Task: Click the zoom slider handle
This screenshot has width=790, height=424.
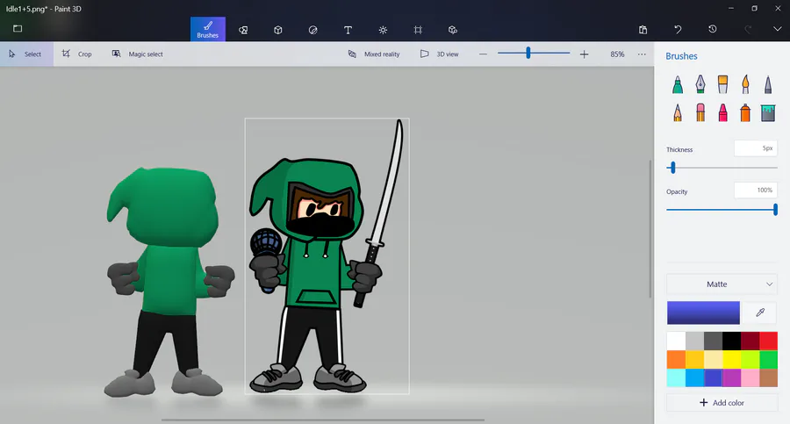Action: [x=528, y=53]
